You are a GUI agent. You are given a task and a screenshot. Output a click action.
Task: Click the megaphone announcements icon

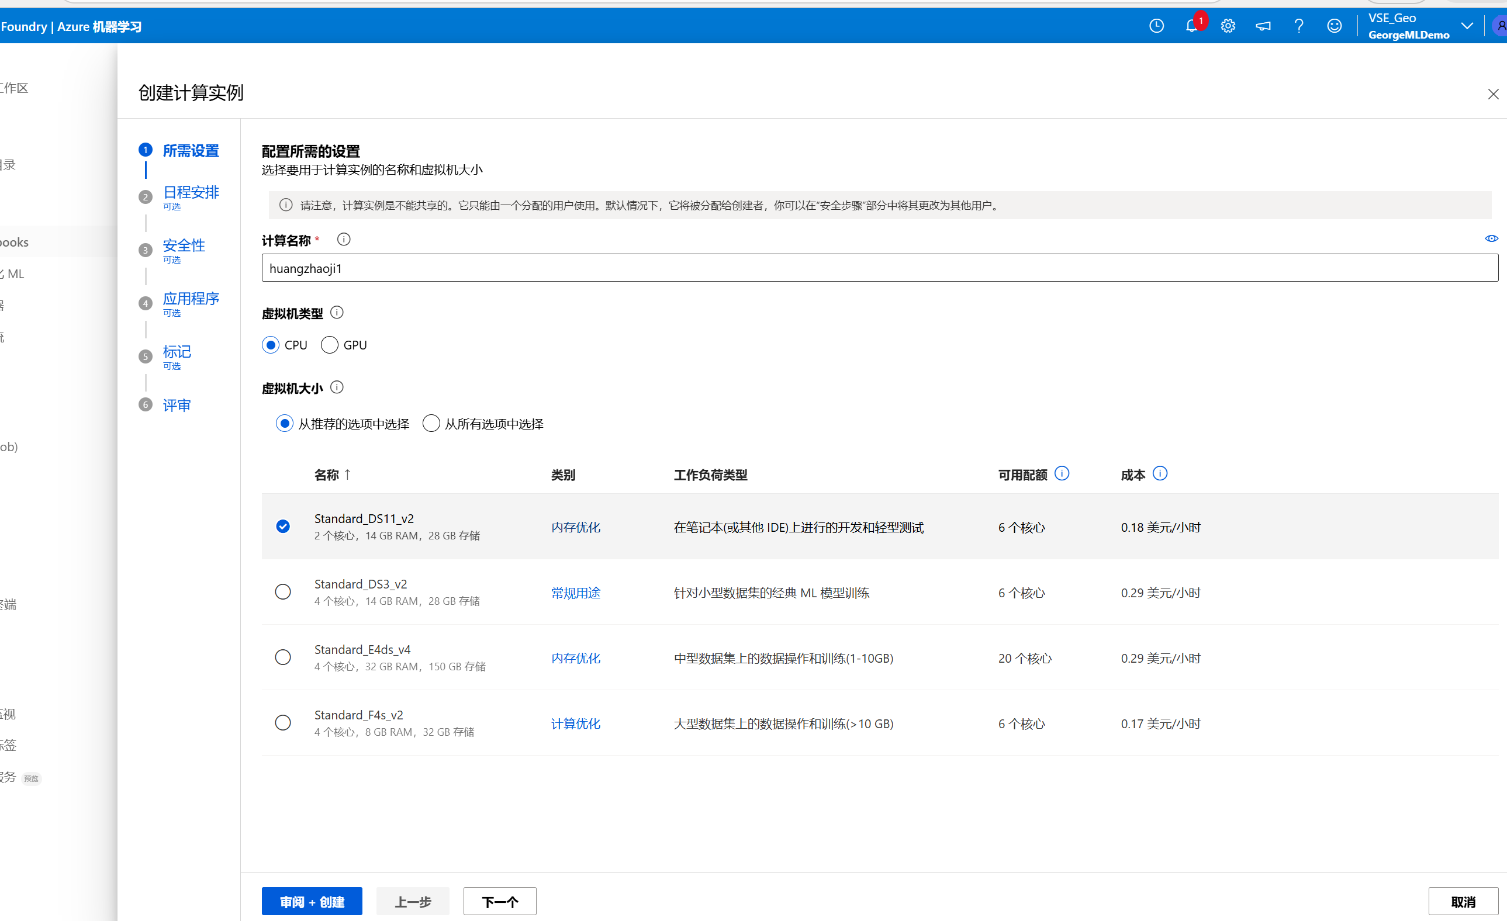click(x=1263, y=26)
